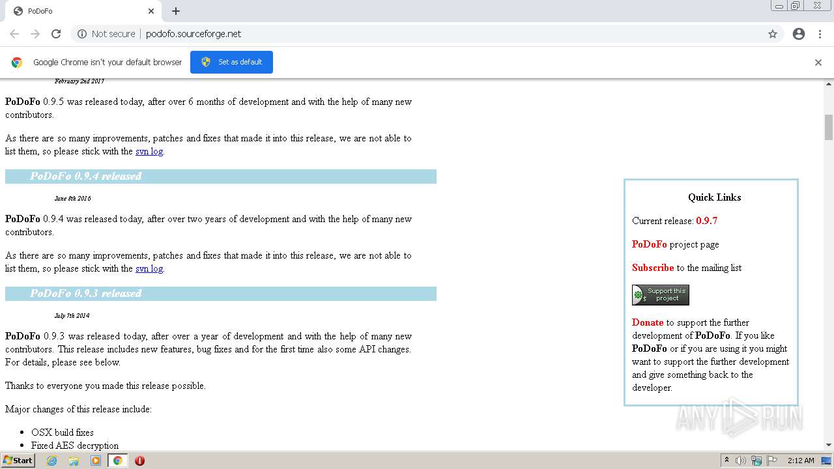This screenshot has width=834, height=469.
Task: Close the PoDoFo tab
Action: point(151,11)
